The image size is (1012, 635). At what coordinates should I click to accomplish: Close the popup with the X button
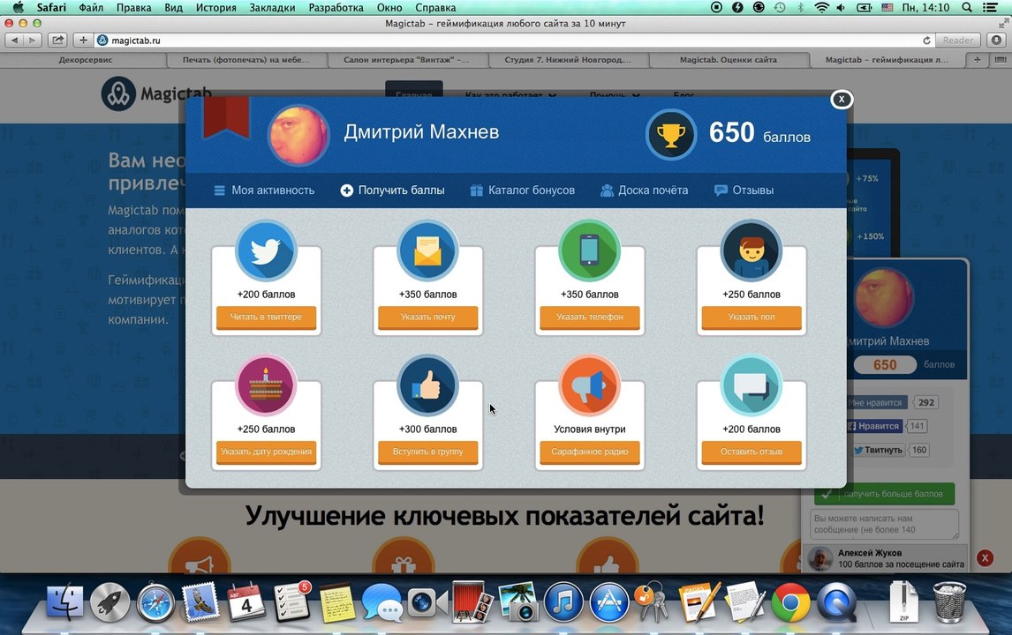coord(842,100)
